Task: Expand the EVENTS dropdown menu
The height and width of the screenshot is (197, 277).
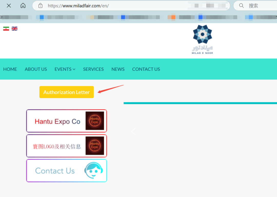Action: 65,69
